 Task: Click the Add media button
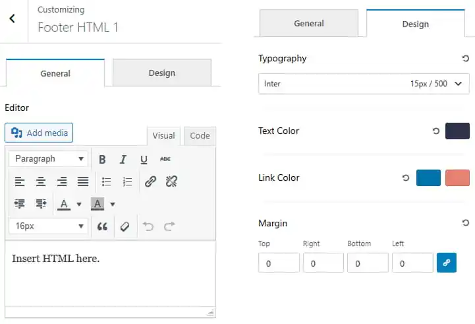coord(39,133)
